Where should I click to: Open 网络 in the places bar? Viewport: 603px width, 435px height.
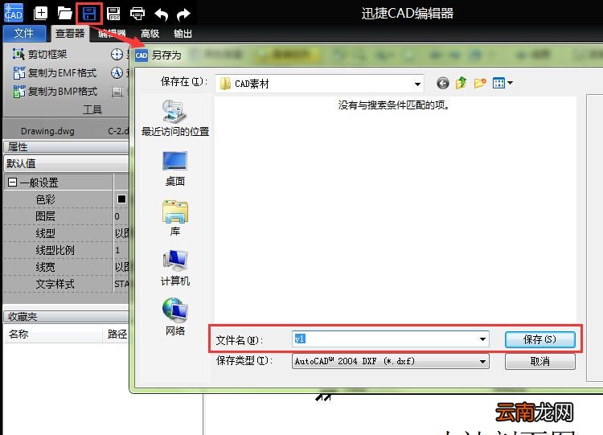[175, 317]
